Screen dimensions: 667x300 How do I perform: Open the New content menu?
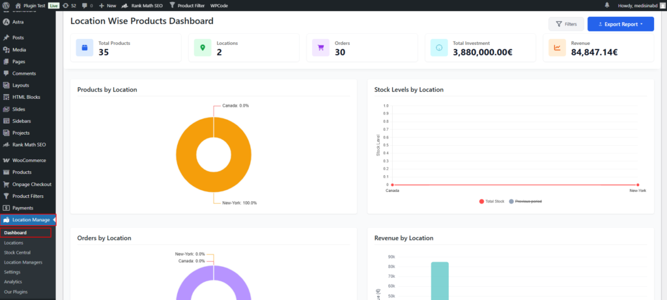tap(107, 5)
